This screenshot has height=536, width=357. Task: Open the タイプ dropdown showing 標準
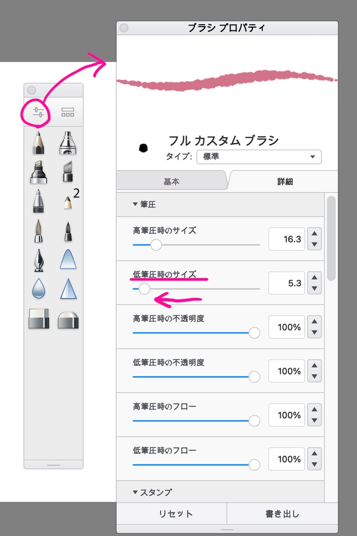point(259,157)
